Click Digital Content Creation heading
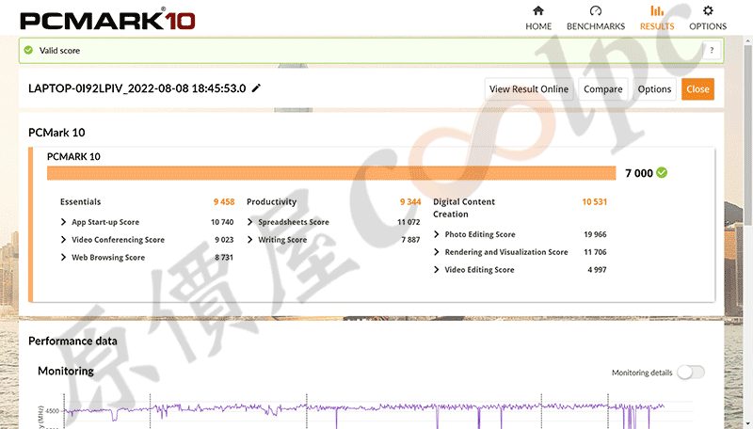 click(464, 208)
